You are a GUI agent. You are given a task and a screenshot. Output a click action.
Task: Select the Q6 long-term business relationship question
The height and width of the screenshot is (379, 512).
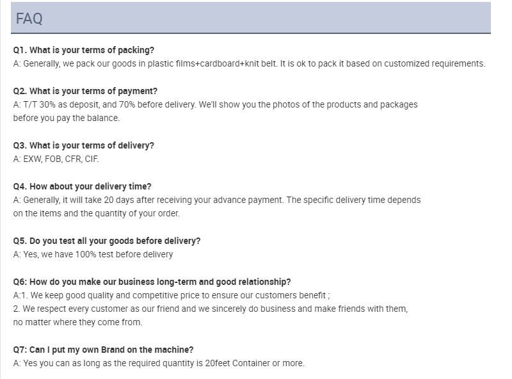(x=152, y=282)
